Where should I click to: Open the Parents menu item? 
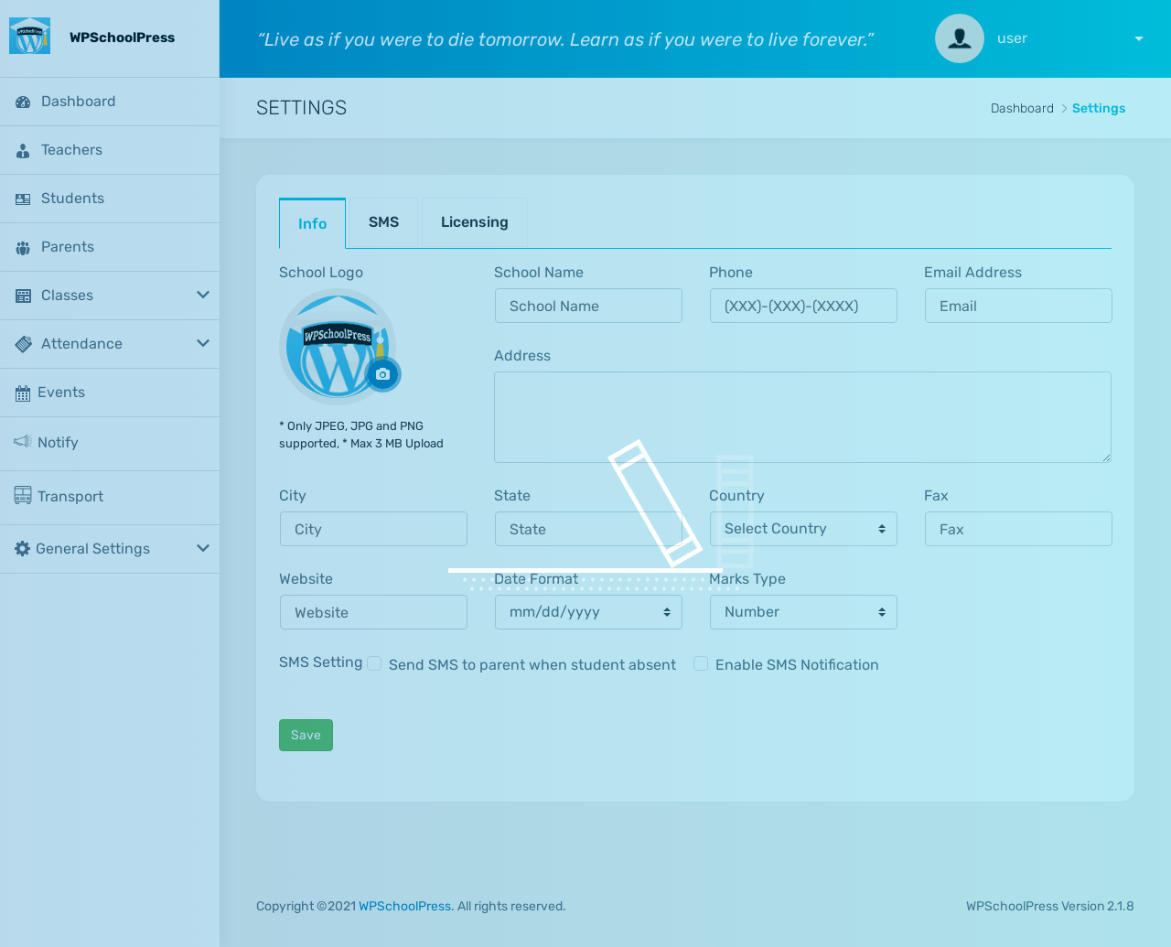pyautogui.click(x=110, y=247)
